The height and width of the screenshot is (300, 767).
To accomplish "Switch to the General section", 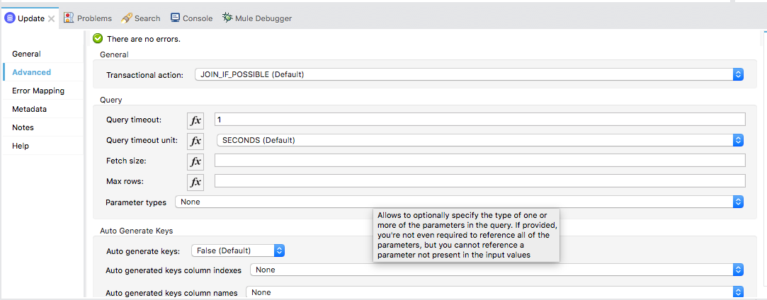I will click(x=26, y=54).
